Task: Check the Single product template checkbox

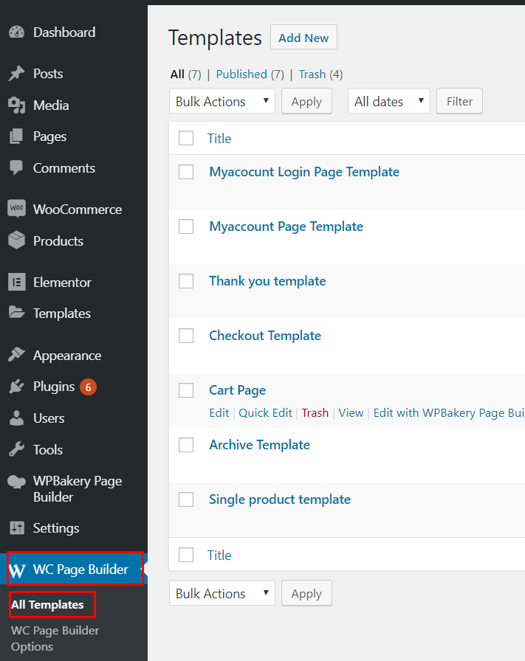Action: 186,499
